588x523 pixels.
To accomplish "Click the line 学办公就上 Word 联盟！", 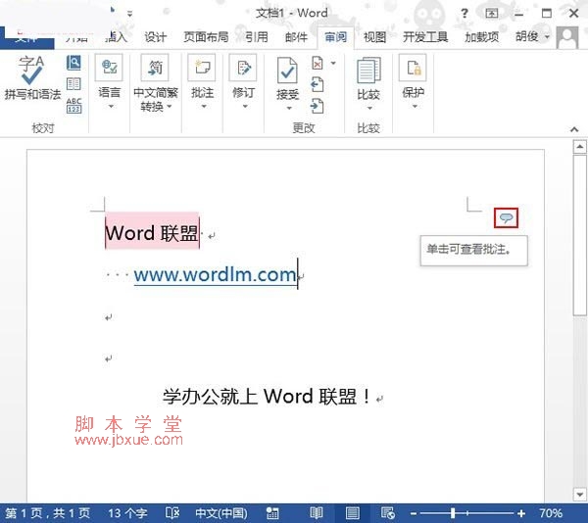I will 267,397.
